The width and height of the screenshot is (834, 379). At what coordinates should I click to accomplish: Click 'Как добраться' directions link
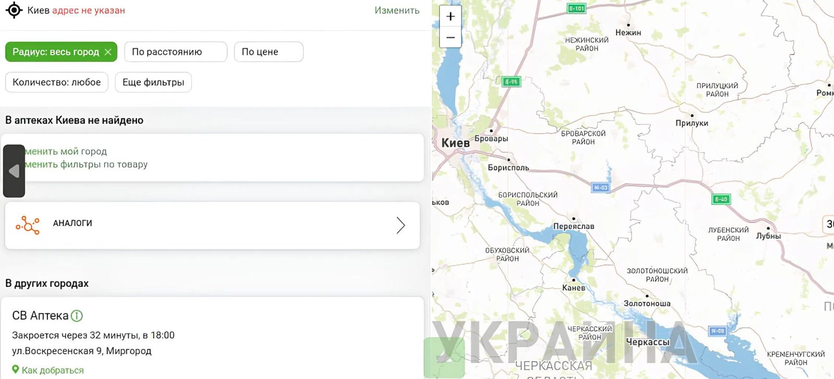(x=53, y=370)
